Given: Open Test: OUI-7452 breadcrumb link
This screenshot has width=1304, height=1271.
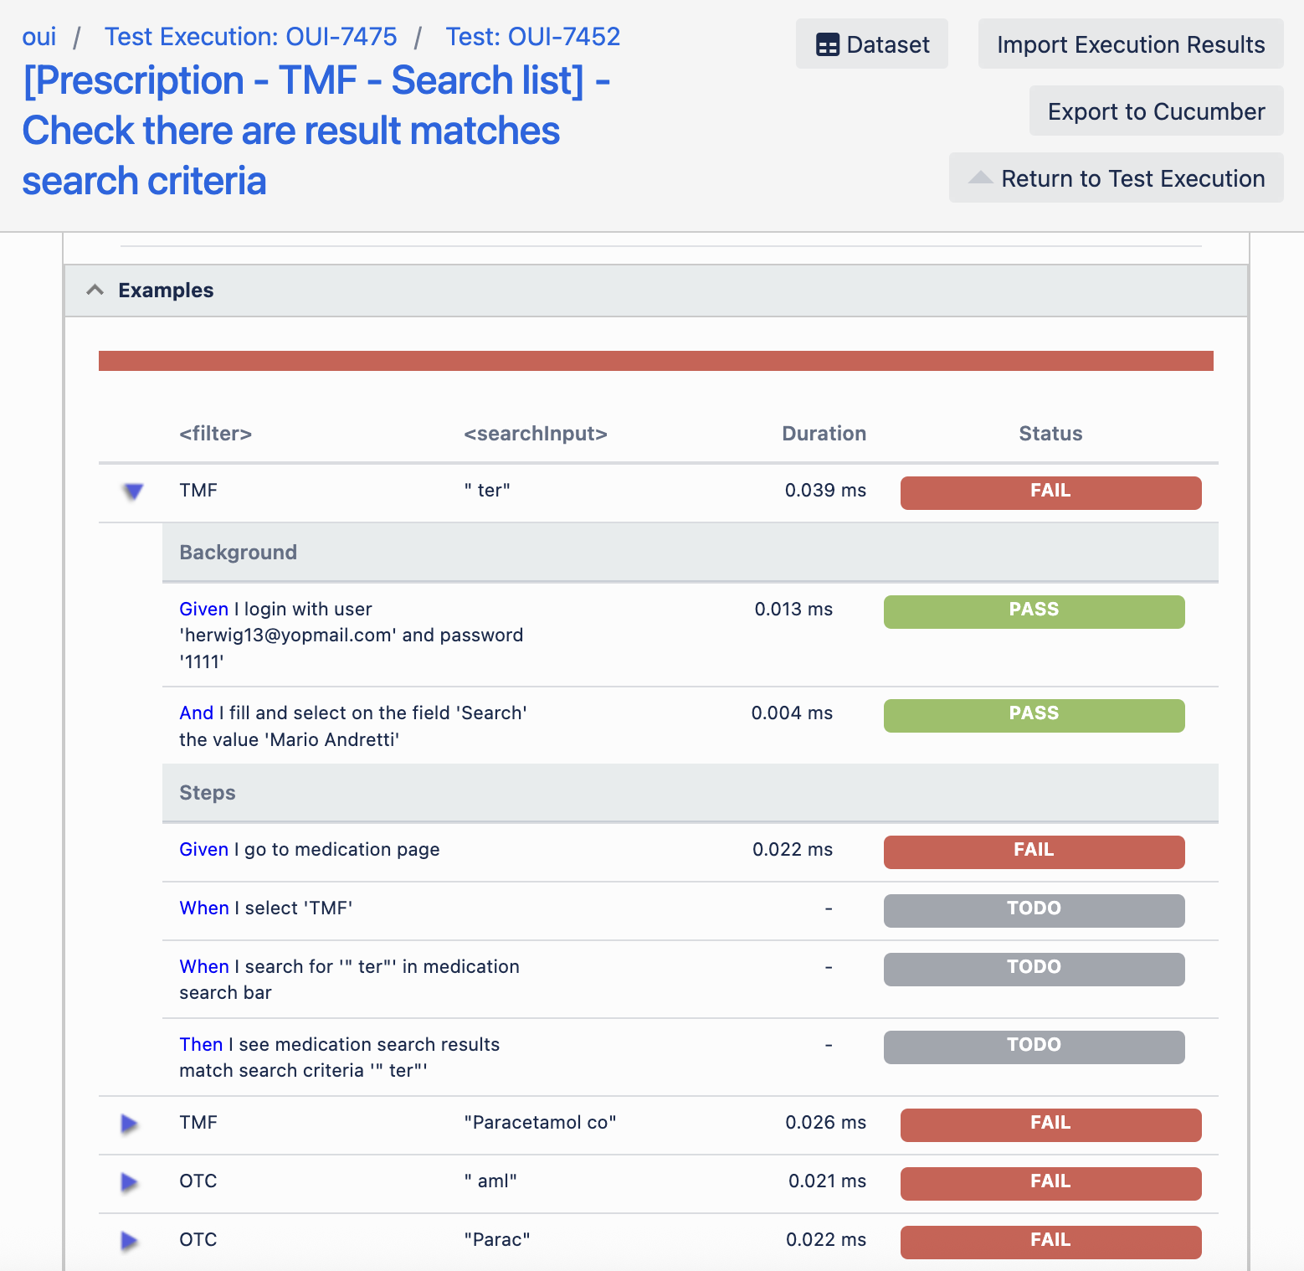Looking at the screenshot, I should pos(532,37).
